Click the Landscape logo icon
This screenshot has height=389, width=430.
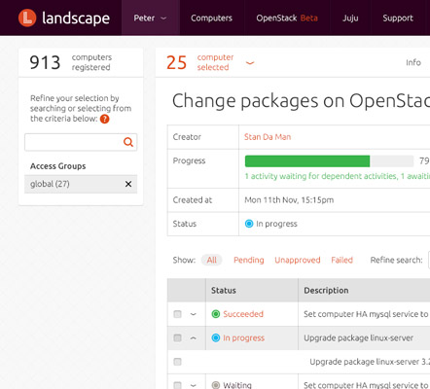[27, 18]
